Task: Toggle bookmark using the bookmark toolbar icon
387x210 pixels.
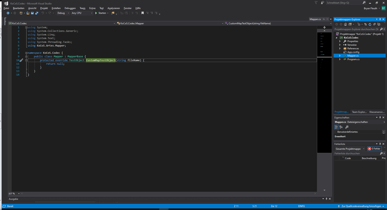Action: [142, 13]
